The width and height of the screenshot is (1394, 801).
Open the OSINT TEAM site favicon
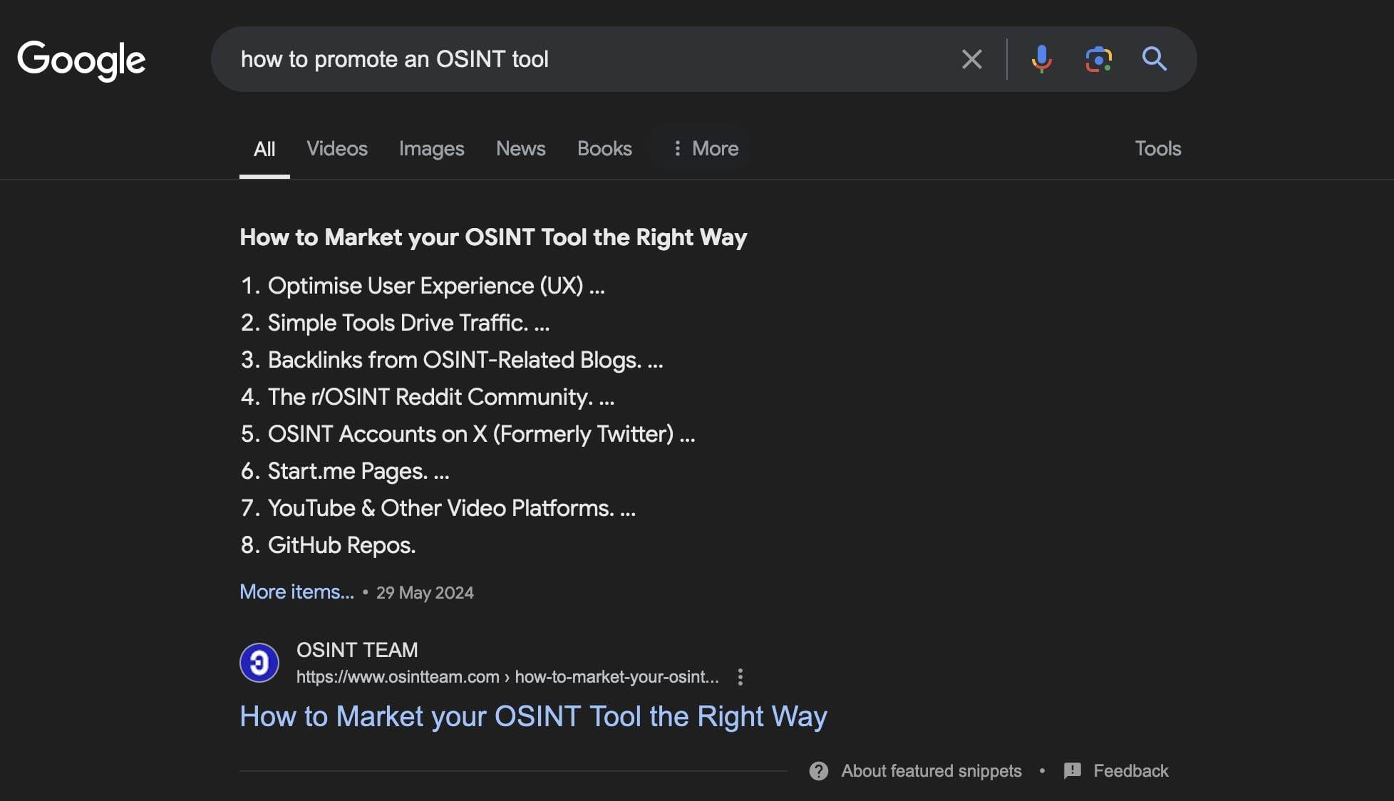coord(259,663)
